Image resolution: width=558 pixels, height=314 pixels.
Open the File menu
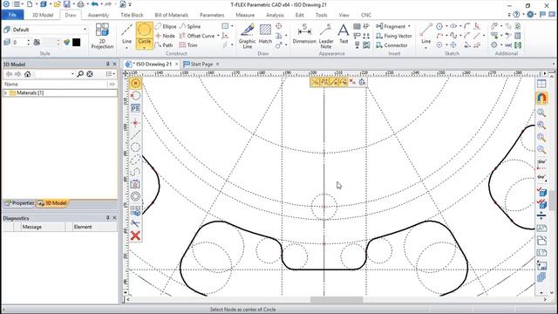click(12, 15)
